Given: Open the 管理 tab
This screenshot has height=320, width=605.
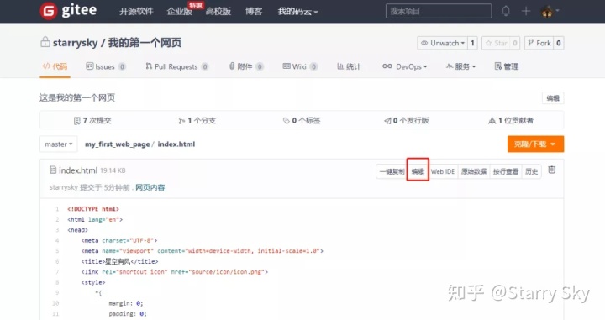Looking at the screenshot, I should (507, 66).
